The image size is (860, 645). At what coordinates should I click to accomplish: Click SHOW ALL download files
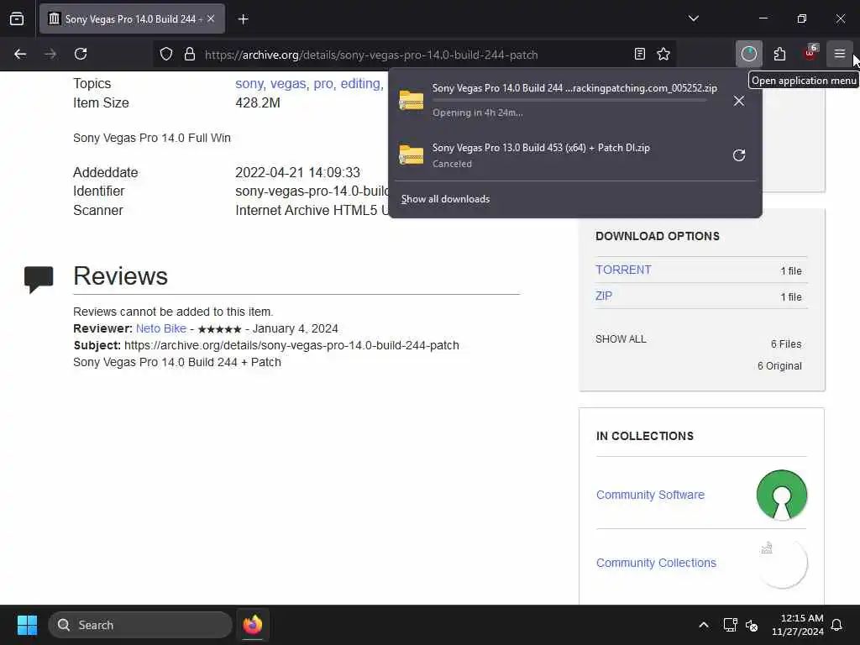click(x=621, y=339)
